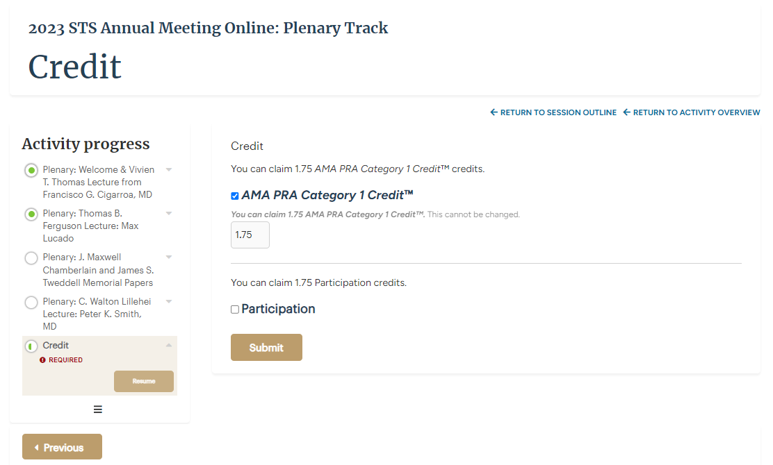Expand the Vivien T. Thomas Lecture chevron

point(168,169)
